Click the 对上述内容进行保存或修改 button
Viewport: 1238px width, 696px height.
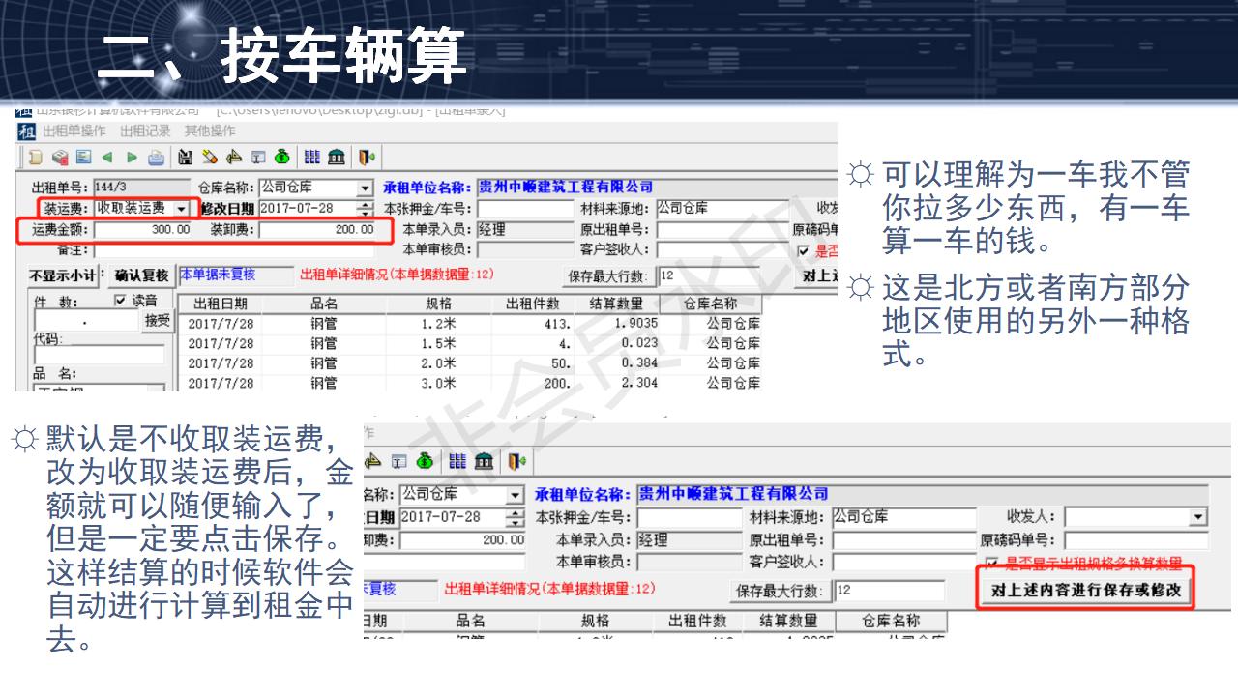tap(1085, 590)
